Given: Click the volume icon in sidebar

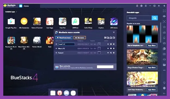Looking at the screenshot, I should coord(164,16).
